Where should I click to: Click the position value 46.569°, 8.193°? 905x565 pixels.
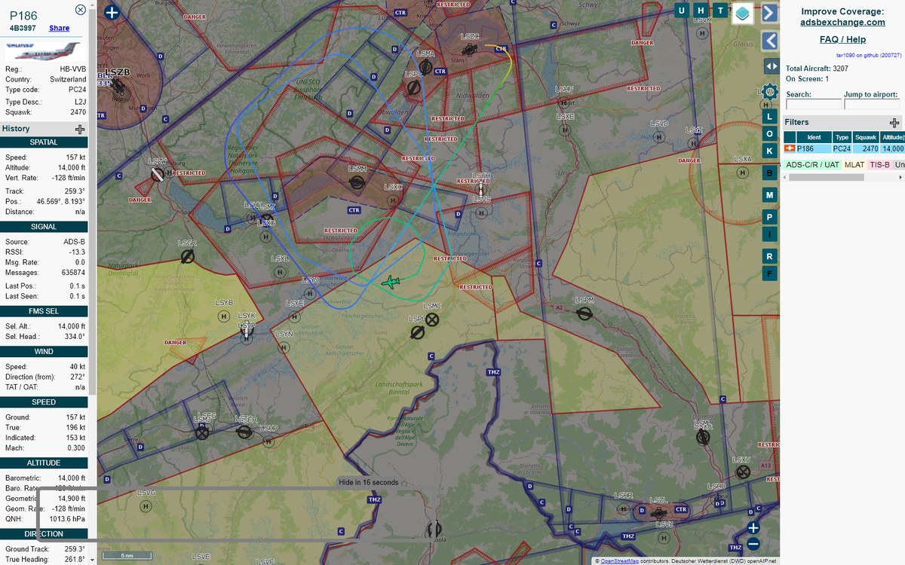(61, 201)
